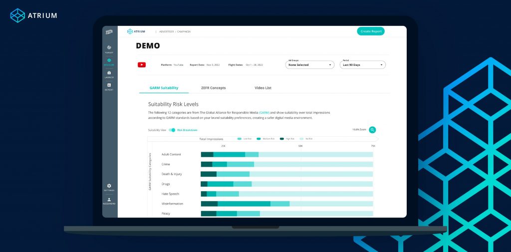
Task: Click the magnifier zoom button
Action: (x=372, y=130)
